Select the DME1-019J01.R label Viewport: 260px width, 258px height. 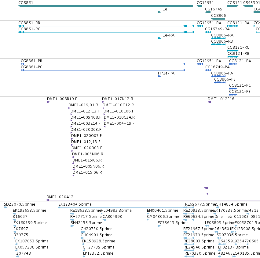coord(83,105)
